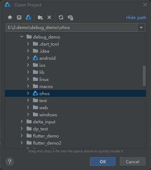Select the flutter_demo2 folder name
Viewport: 151px width, 170px height.
tap(47, 143)
